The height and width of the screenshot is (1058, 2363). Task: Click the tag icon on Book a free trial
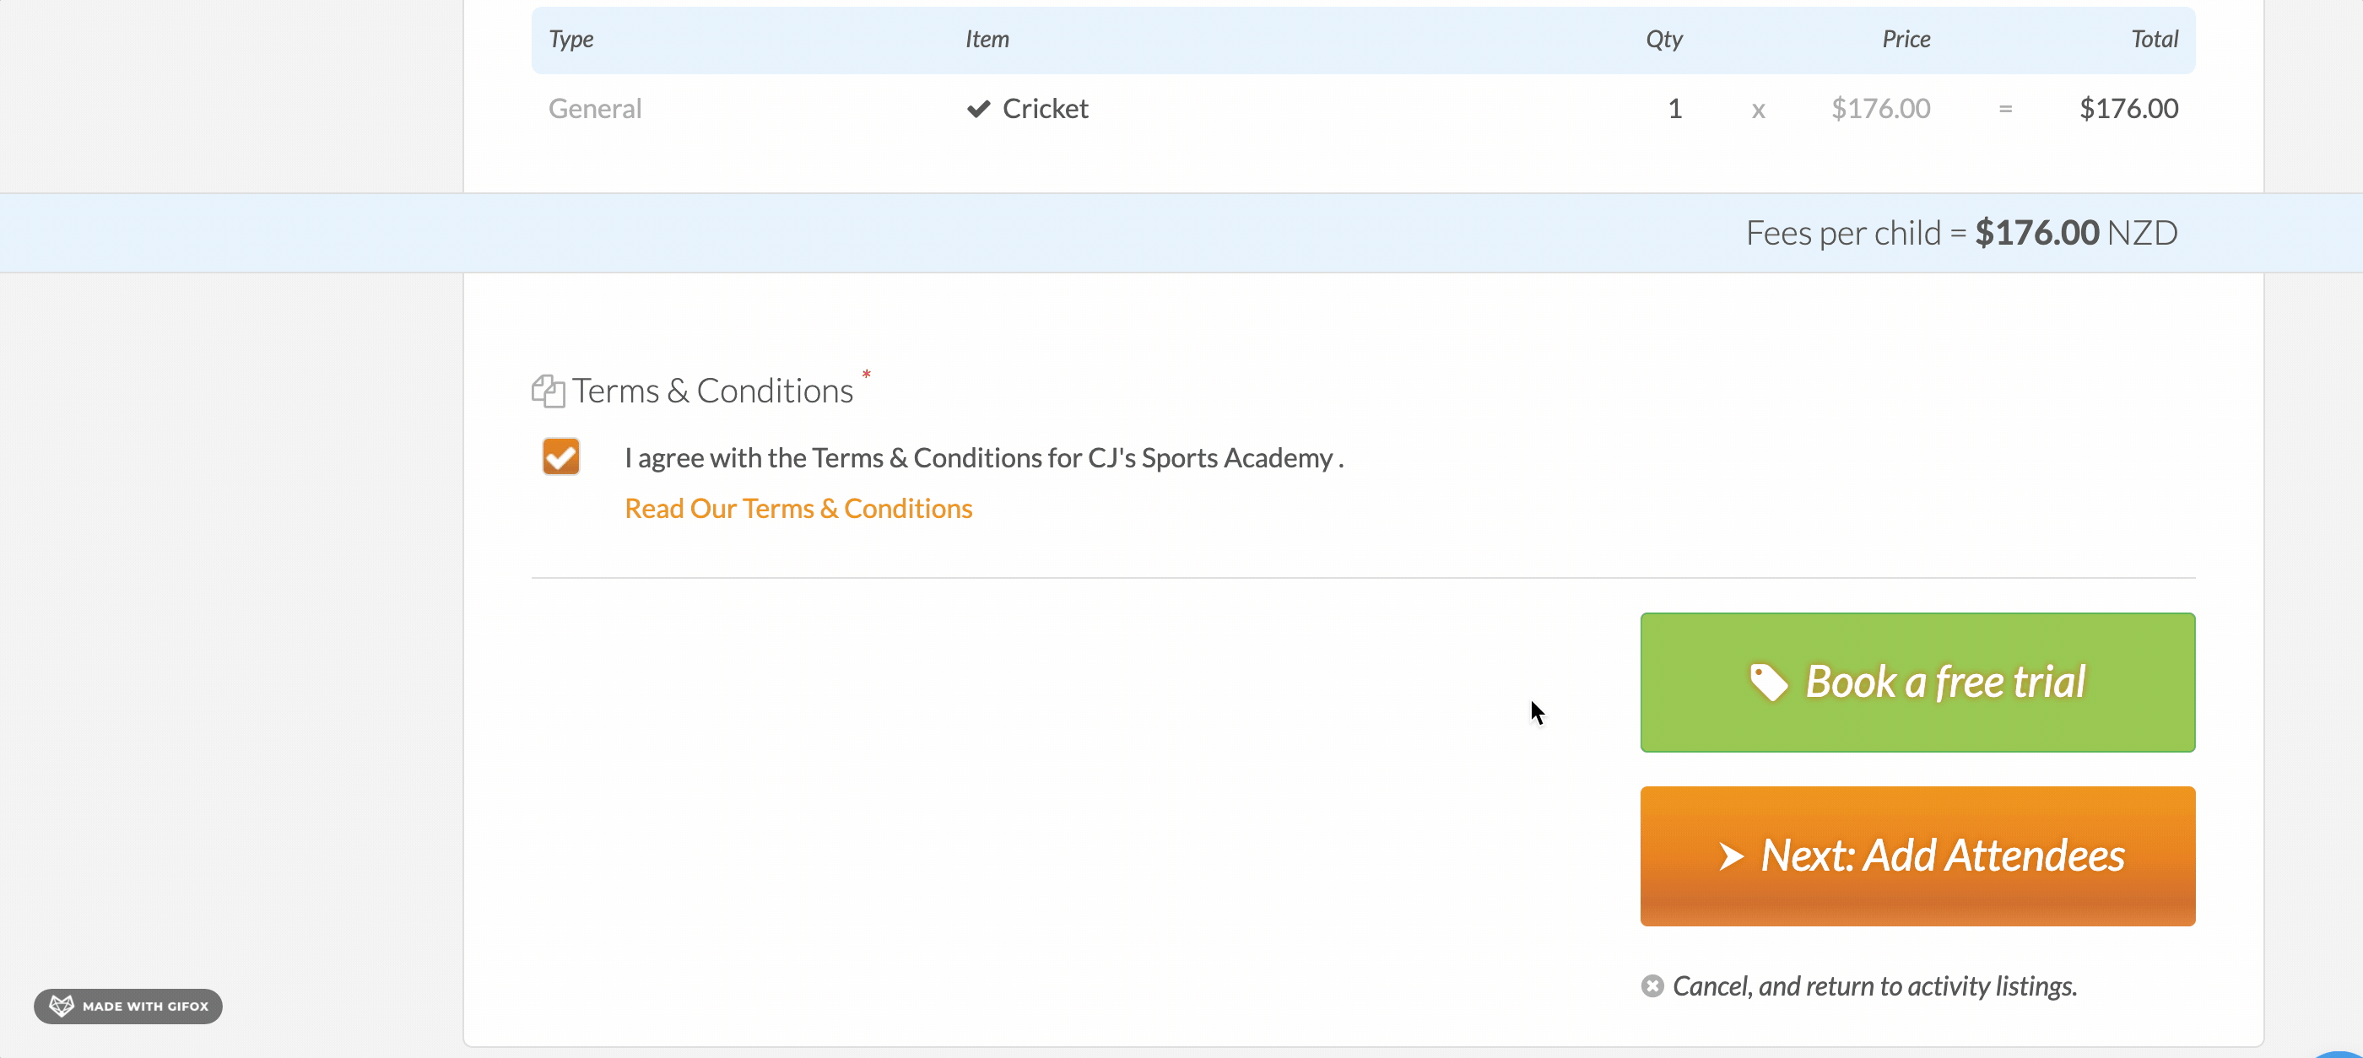pyautogui.click(x=1769, y=682)
